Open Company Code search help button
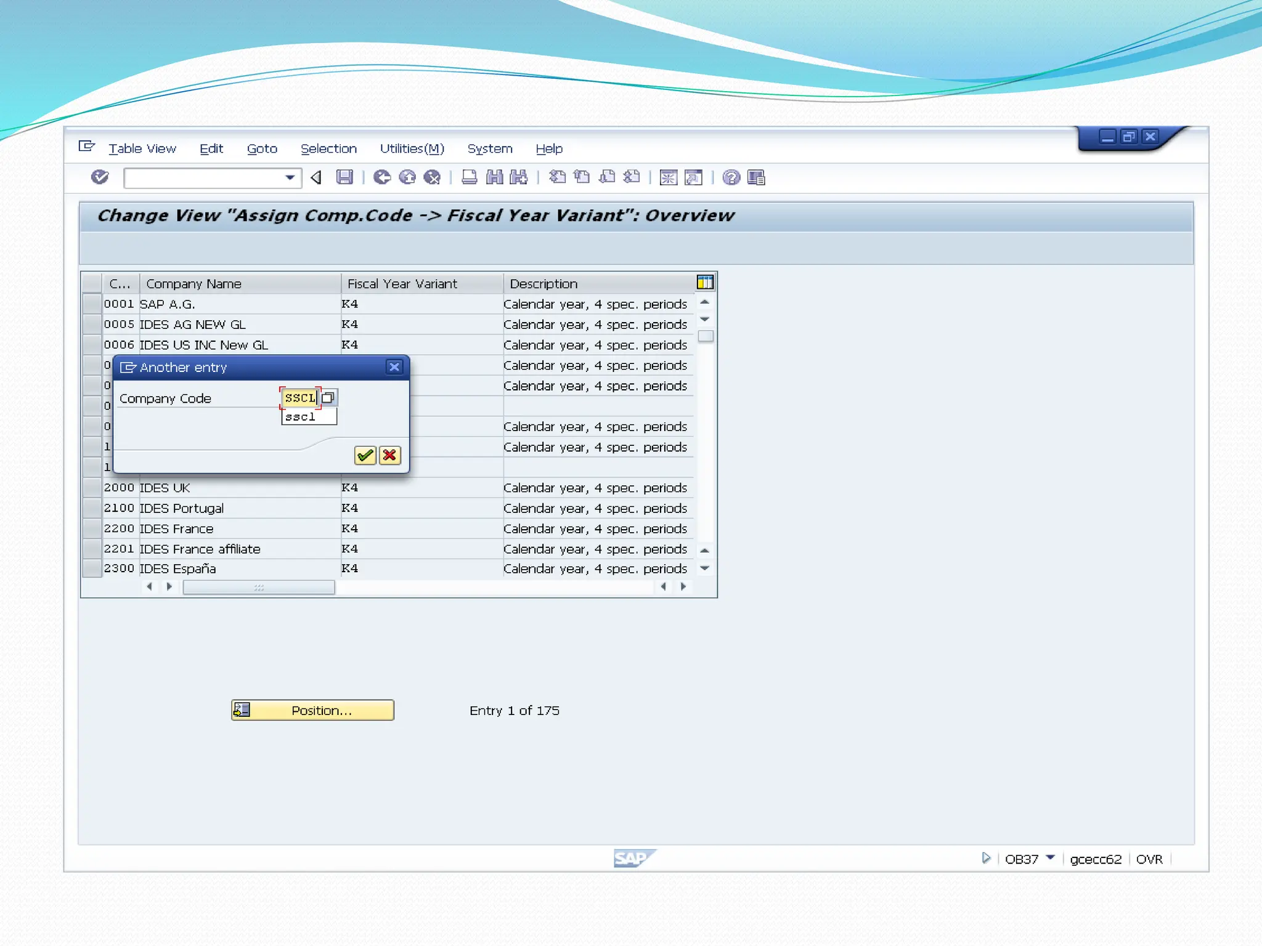Image resolution: width=1262 pixels, height=946 pixels. click(328, 398)
